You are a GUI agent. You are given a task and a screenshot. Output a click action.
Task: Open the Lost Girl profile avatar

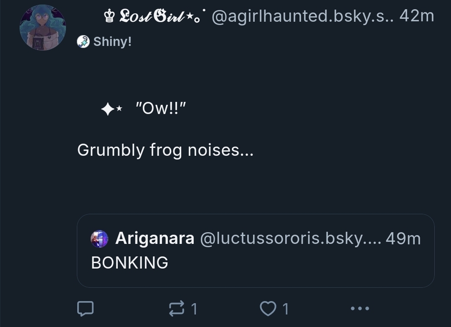coord(43,28)
